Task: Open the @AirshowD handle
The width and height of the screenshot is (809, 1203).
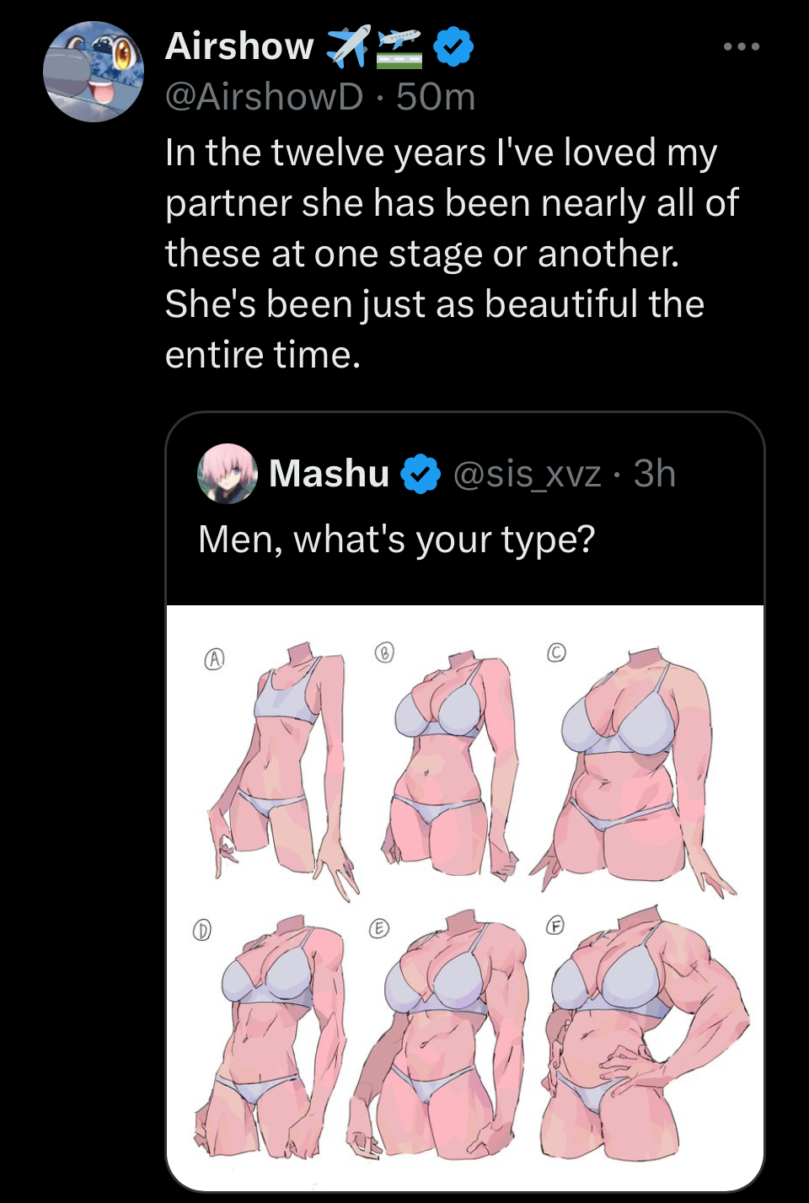Action: click(x=265, y=97)
